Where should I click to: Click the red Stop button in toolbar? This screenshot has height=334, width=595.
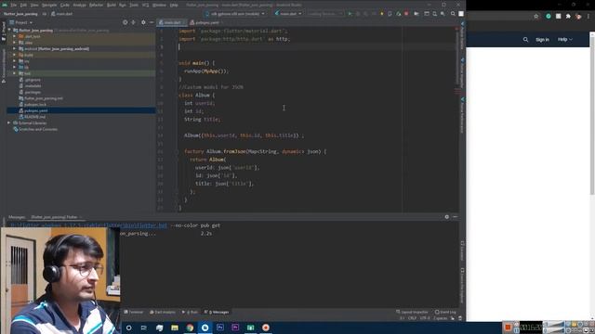point(406,14)
